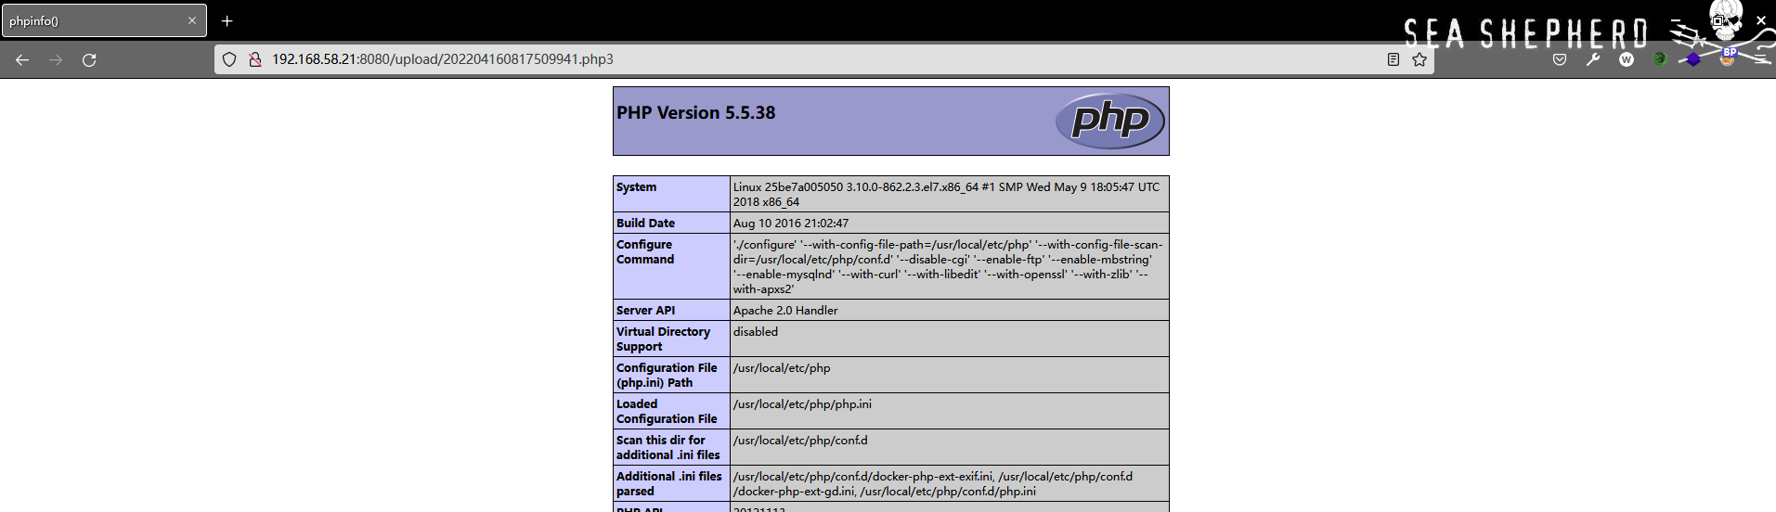
Task: Open the green hexagon extension icon
Action: click(x=1660, y=59)
